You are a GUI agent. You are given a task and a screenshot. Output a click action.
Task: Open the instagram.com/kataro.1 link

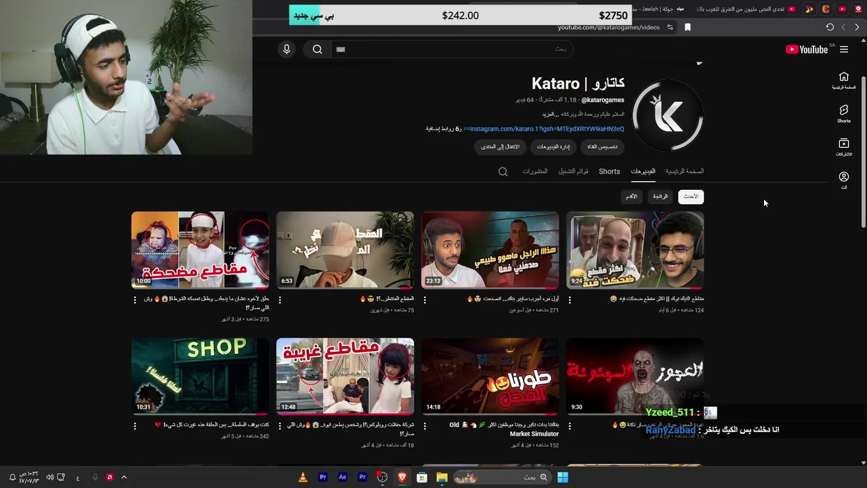(544, 129)
